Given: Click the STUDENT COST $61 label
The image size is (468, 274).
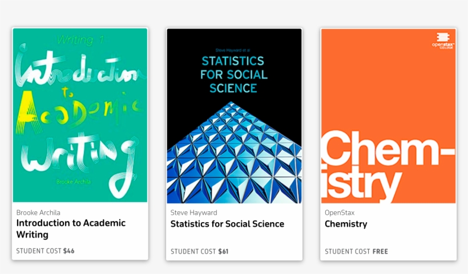Looking at the screenshot, I should [x=199, y=251].
